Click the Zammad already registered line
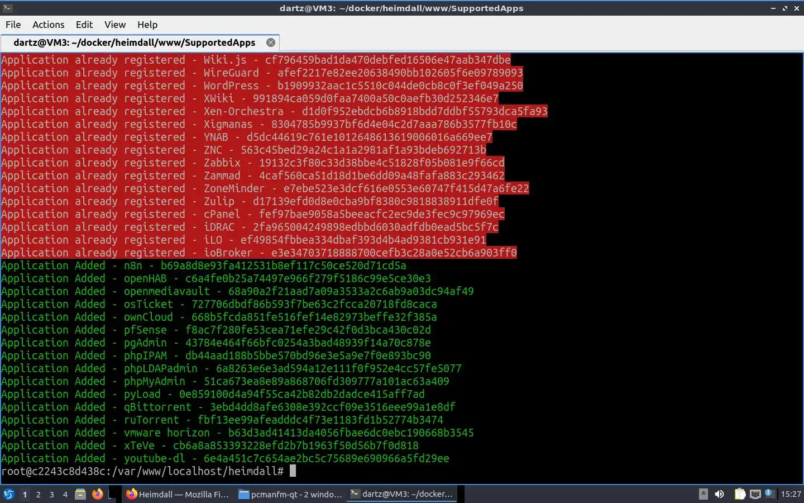The image size is (804, 503). coord(253,175)
